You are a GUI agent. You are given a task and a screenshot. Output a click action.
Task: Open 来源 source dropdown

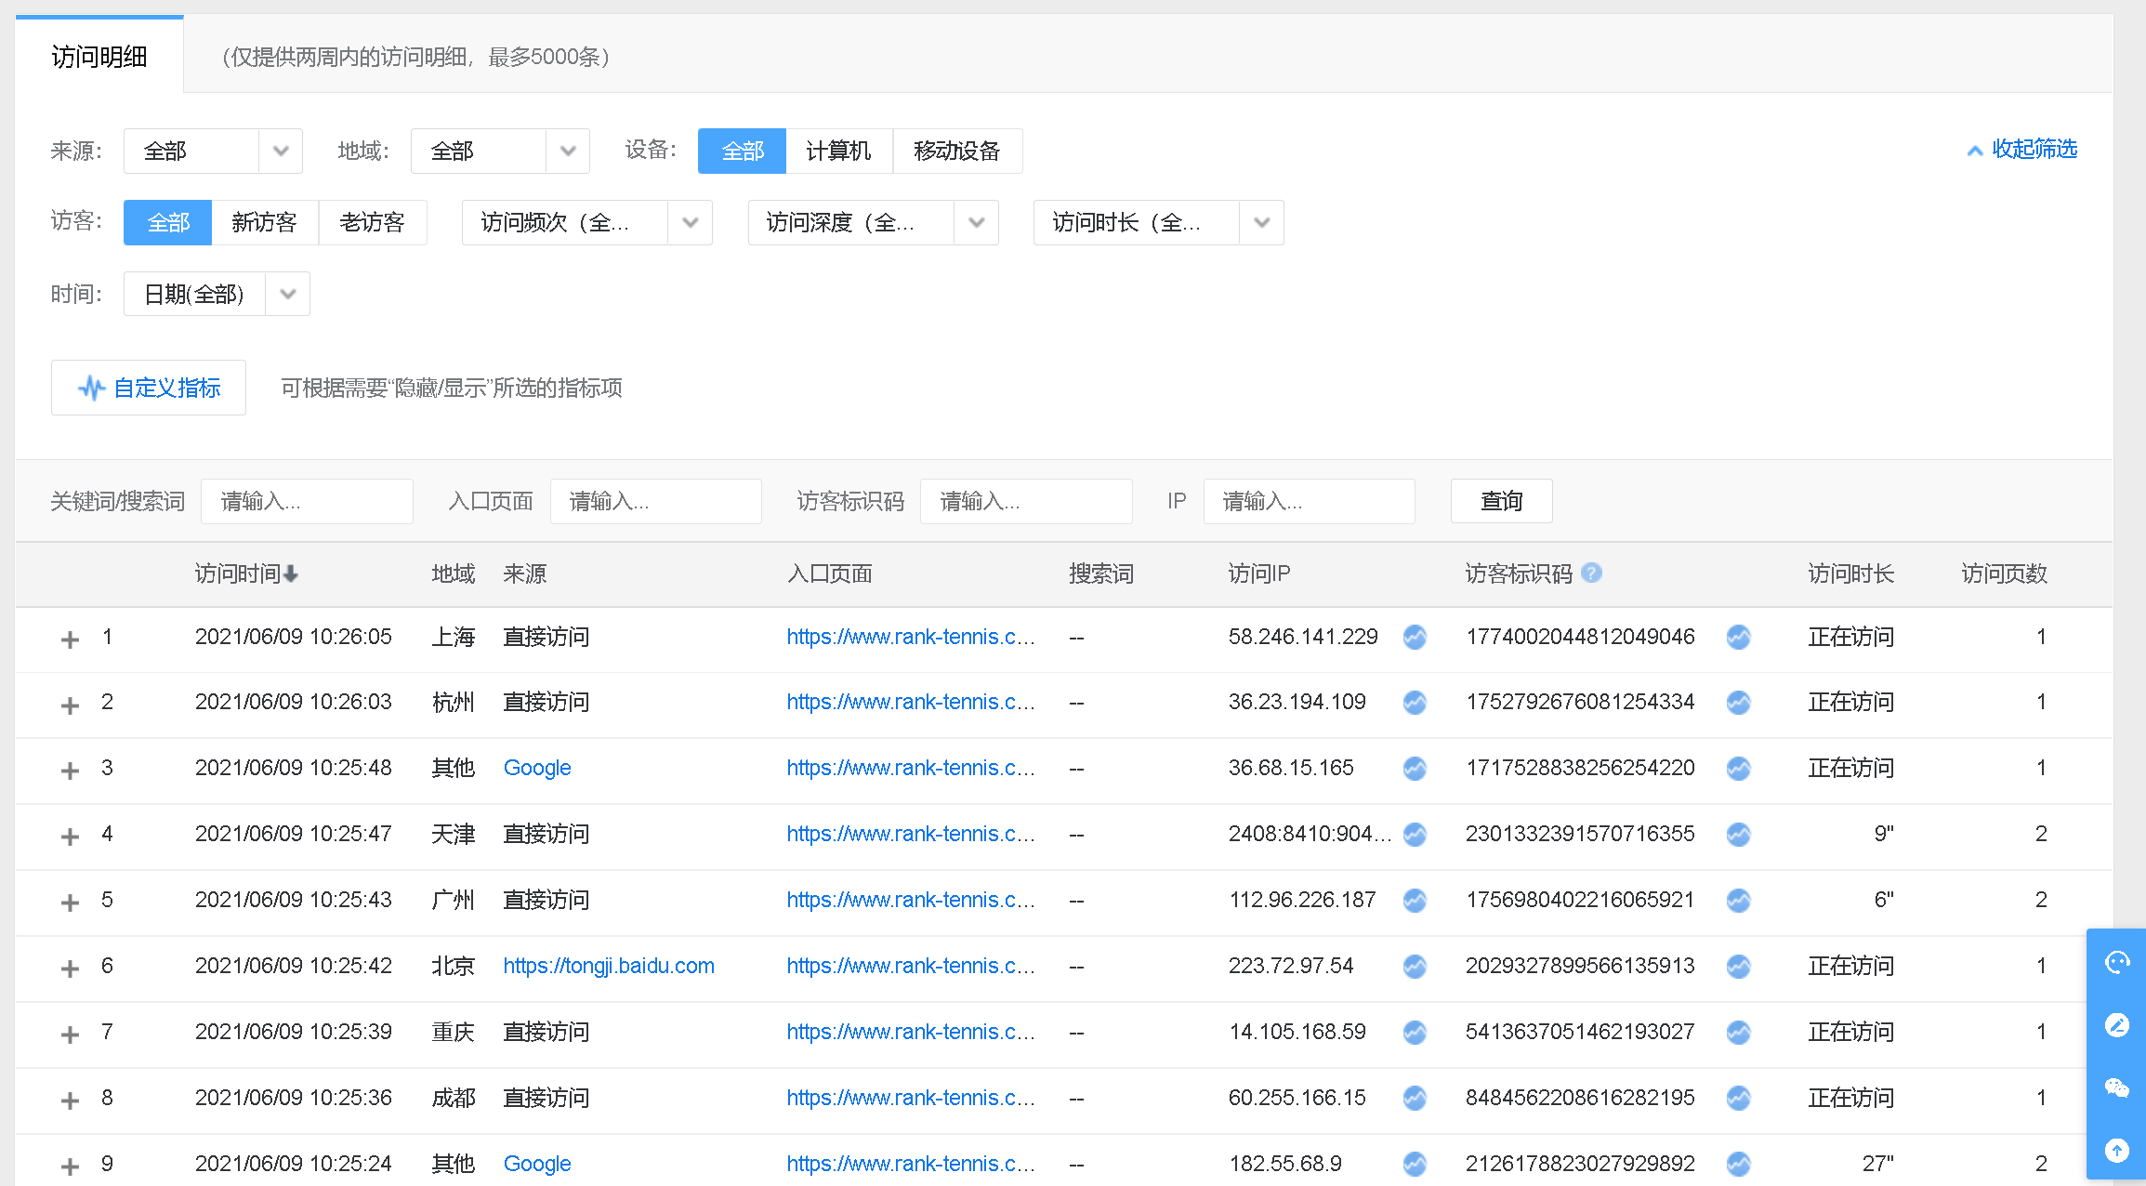click(212, 151)
